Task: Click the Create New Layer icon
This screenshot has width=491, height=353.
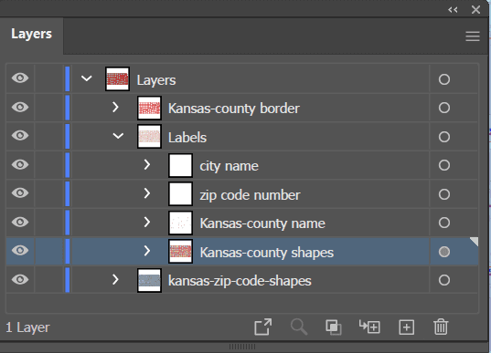Action: 406,327
